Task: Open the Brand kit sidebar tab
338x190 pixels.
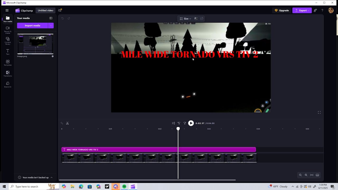Action: (8, 84)
